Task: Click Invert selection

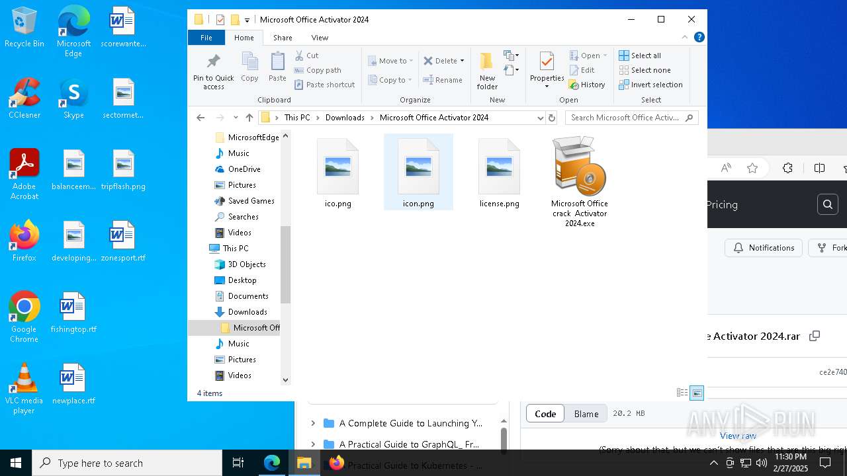Action: 650,85
